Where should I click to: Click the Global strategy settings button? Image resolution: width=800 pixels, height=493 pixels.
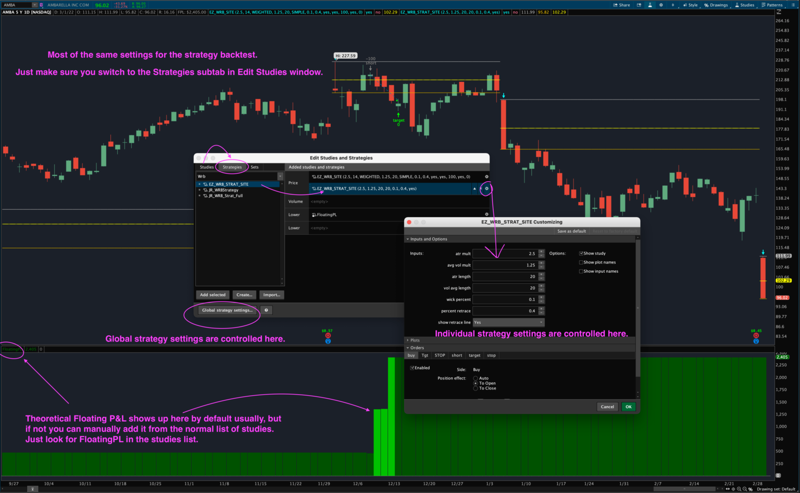tap(228, 310)
